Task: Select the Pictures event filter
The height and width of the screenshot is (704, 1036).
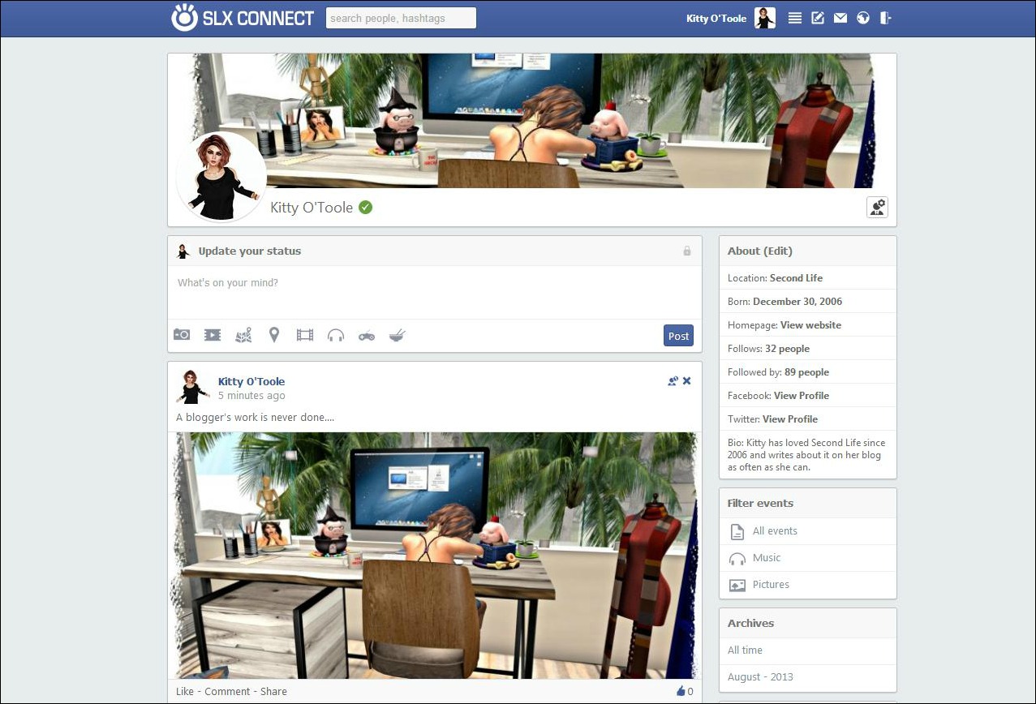Action: (x=770, y=585)
